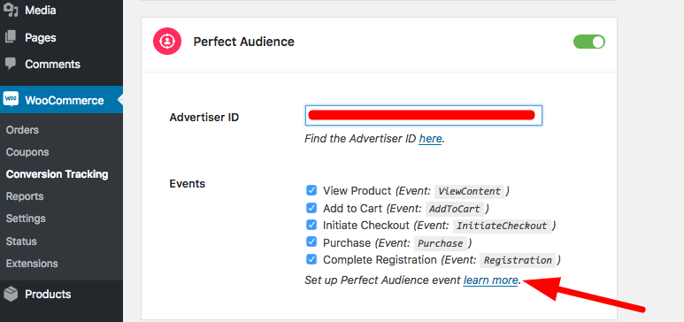The image size is (684, 322).
Task: Go to the WooCommerce Reports page
Action: point(25,196)
